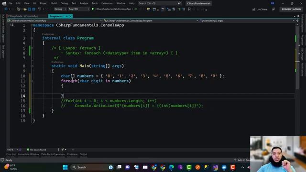Click the Ready status bar text
The image size is (306, 172).
[9, 160]
